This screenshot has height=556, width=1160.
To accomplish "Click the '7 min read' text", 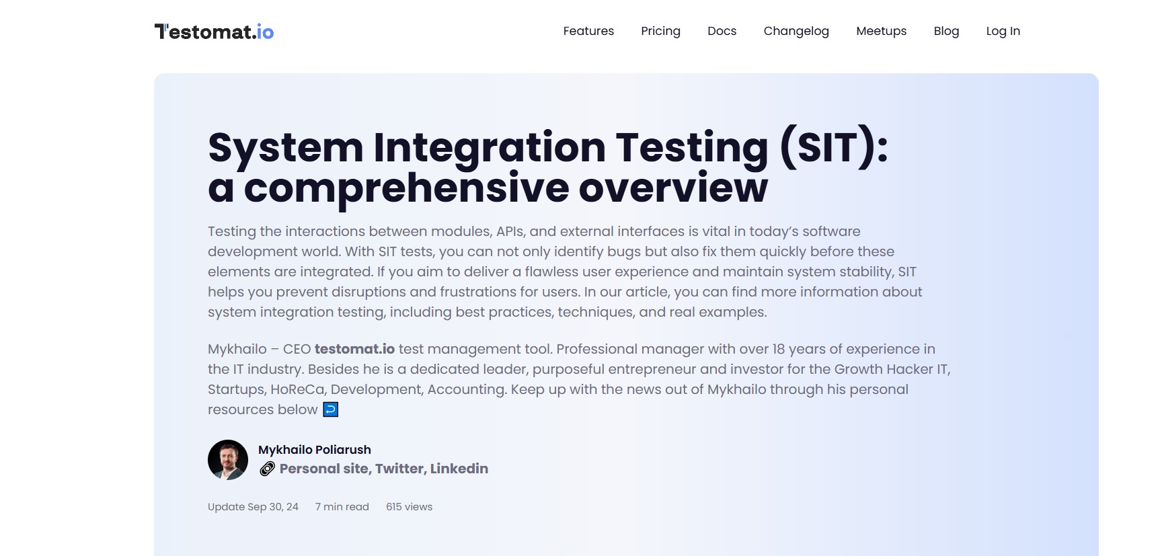I will [342, 507].
